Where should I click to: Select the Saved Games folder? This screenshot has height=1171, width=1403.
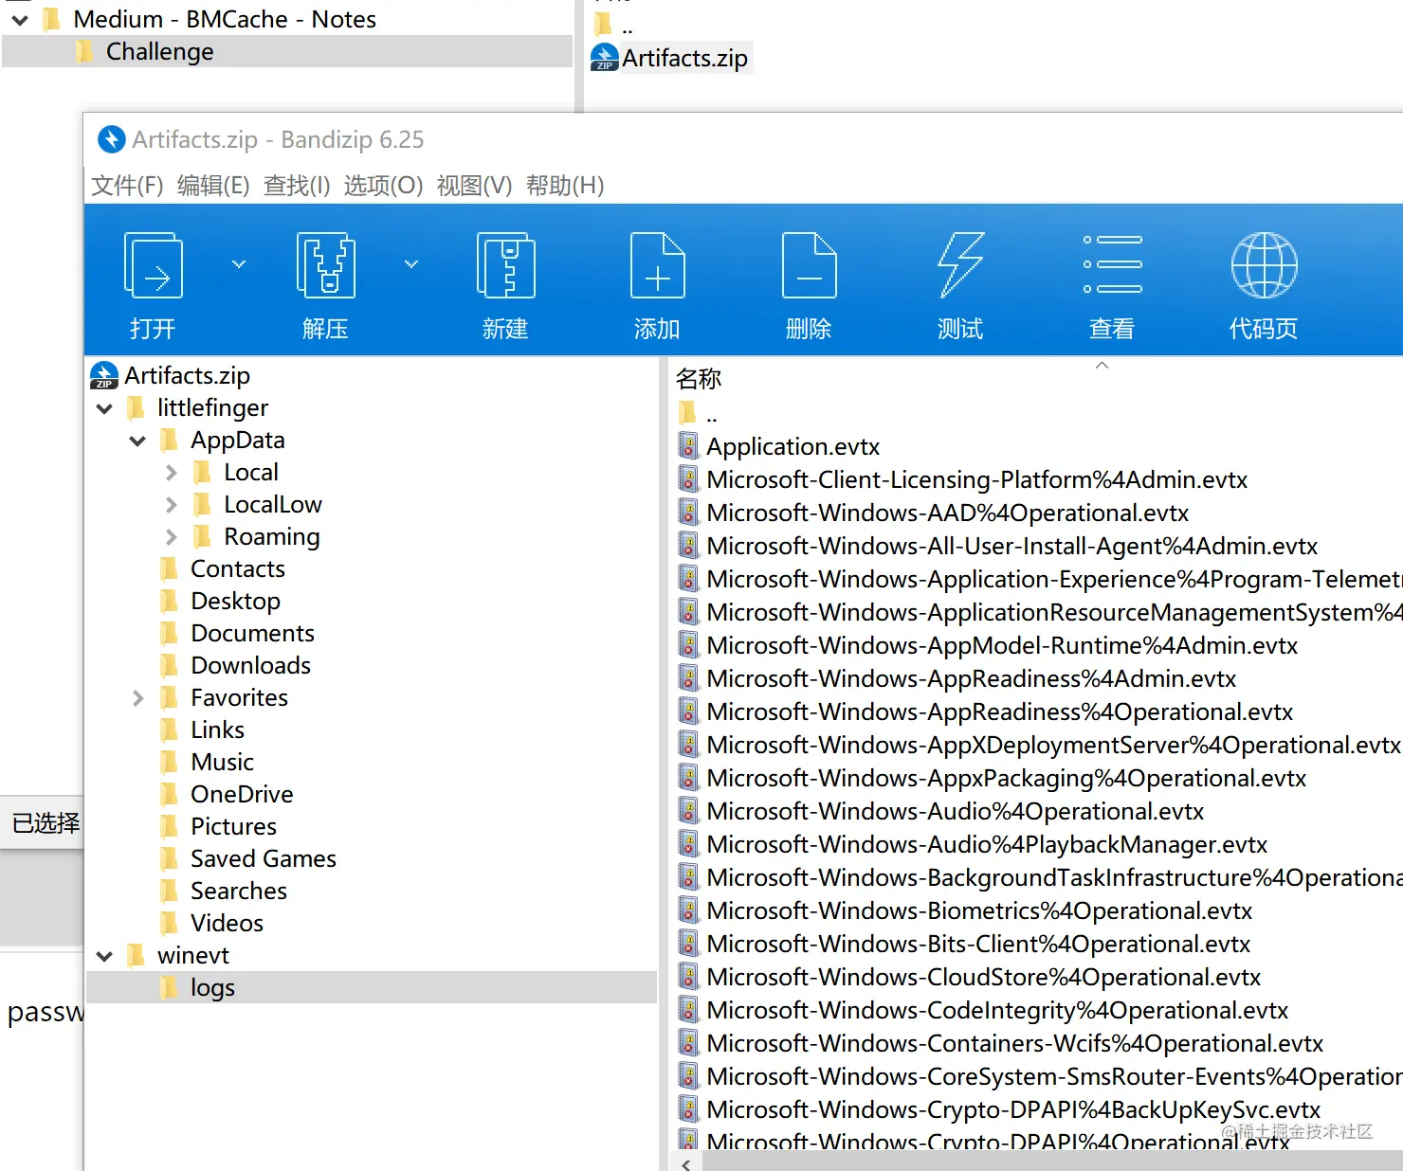pos(264,859)
